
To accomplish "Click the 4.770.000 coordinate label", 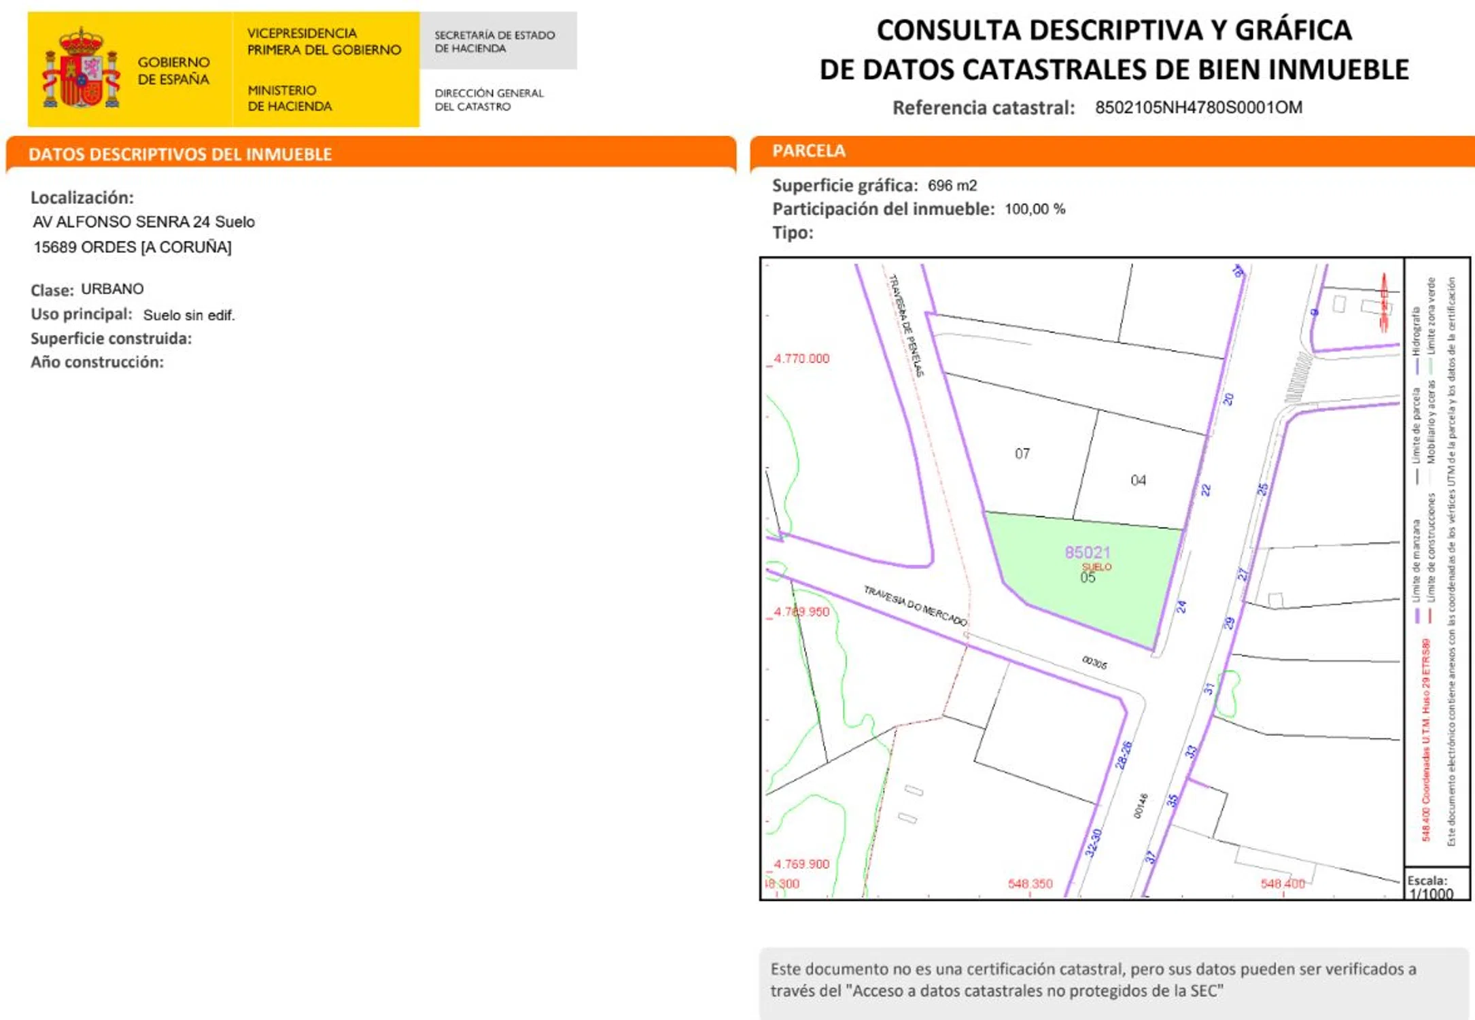I will point(801,358).
